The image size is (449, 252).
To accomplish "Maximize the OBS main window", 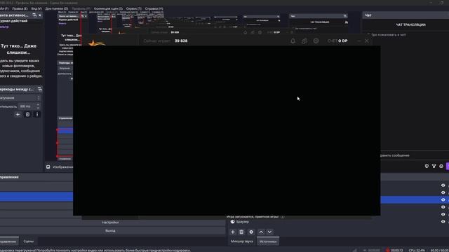I will coord(442,3).
